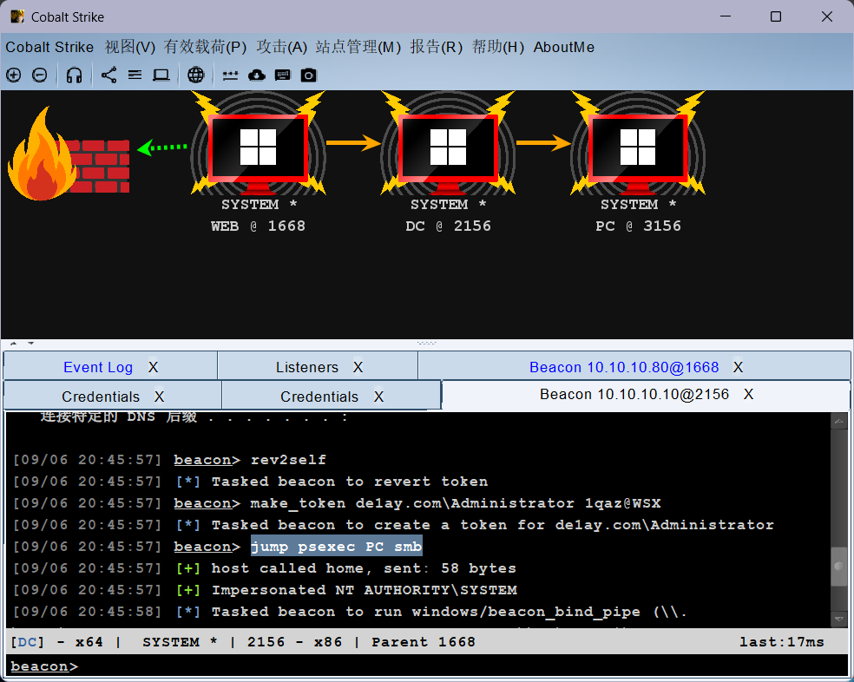
Task: Open web manage globe icon
Action: [x=196, y=75]
